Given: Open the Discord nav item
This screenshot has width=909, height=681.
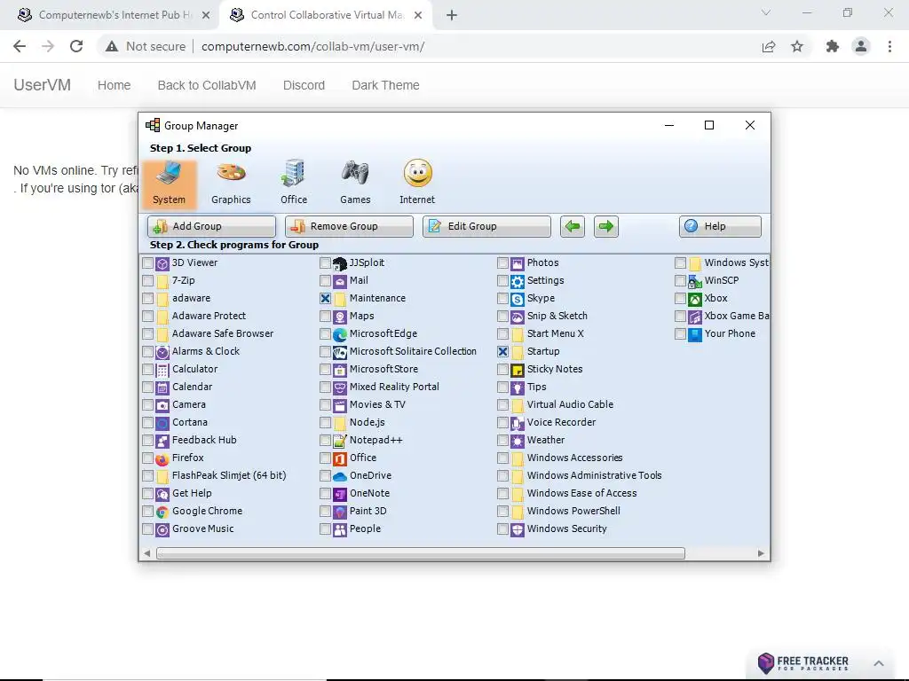Looking at the screenshot, I should [x=304, y=85].
